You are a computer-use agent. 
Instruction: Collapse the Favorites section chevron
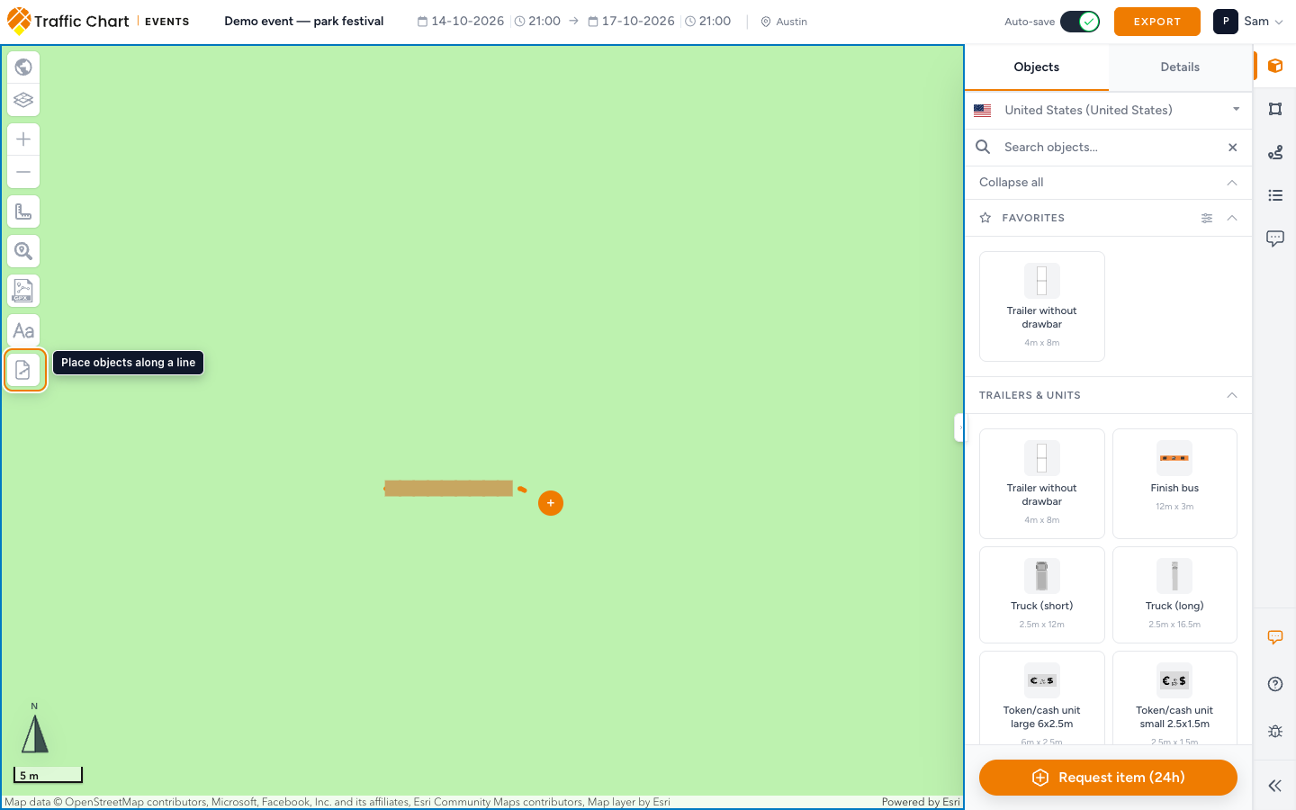point(1232,218)
